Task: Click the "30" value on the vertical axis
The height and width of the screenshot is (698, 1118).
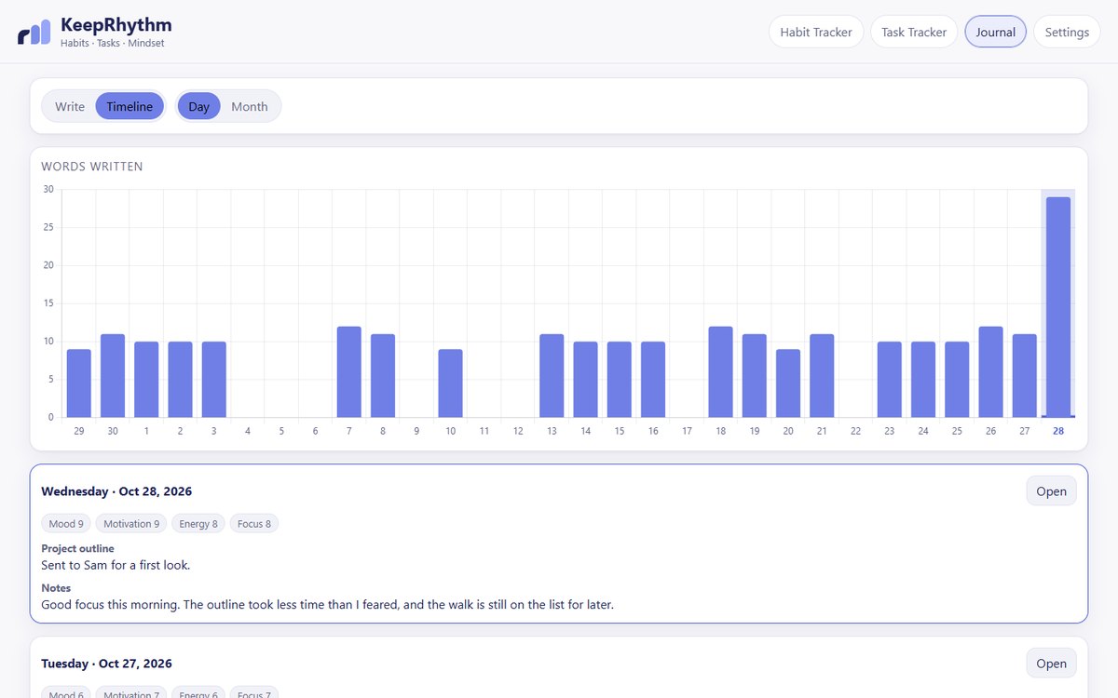Action: (x=48, y=189)
